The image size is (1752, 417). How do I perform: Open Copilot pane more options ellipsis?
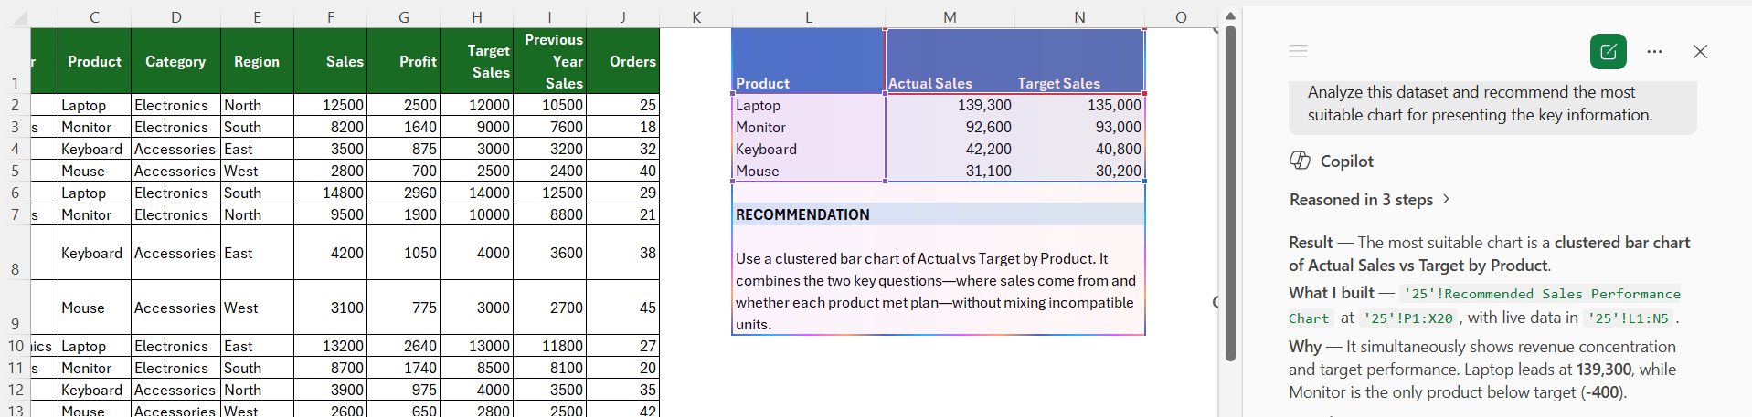pos(1654,51)
